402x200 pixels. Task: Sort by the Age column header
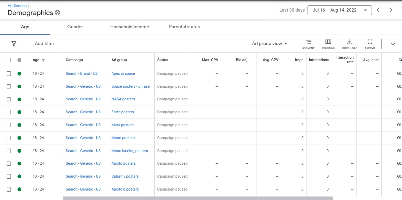pyautogui.click(x=39, y=60)
